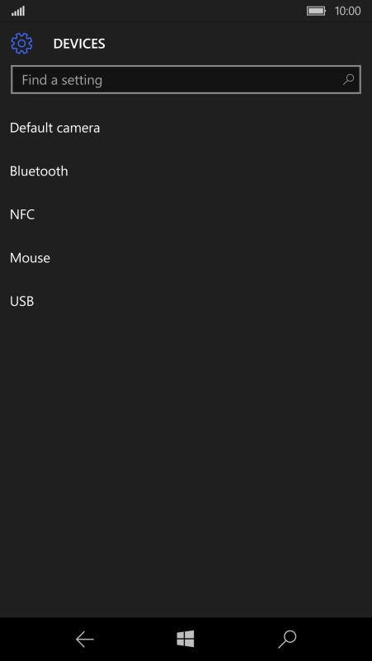Tap the search magnifier in the navigation bar

tap(287, 639)
